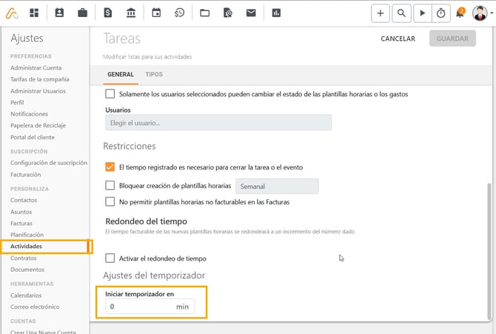Image resolution: width=496 pixels, height=334 pixels.
Task: Open Contactos customization settings
Action: point(24,200)
